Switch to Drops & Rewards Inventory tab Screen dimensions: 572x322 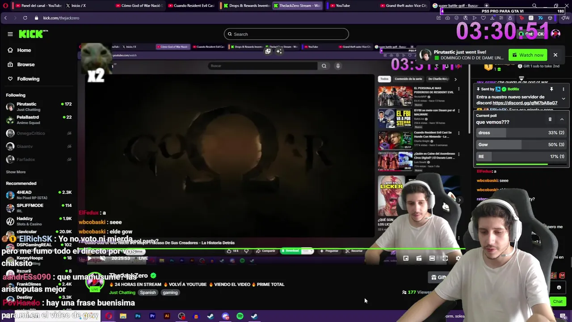pos(247,5)
